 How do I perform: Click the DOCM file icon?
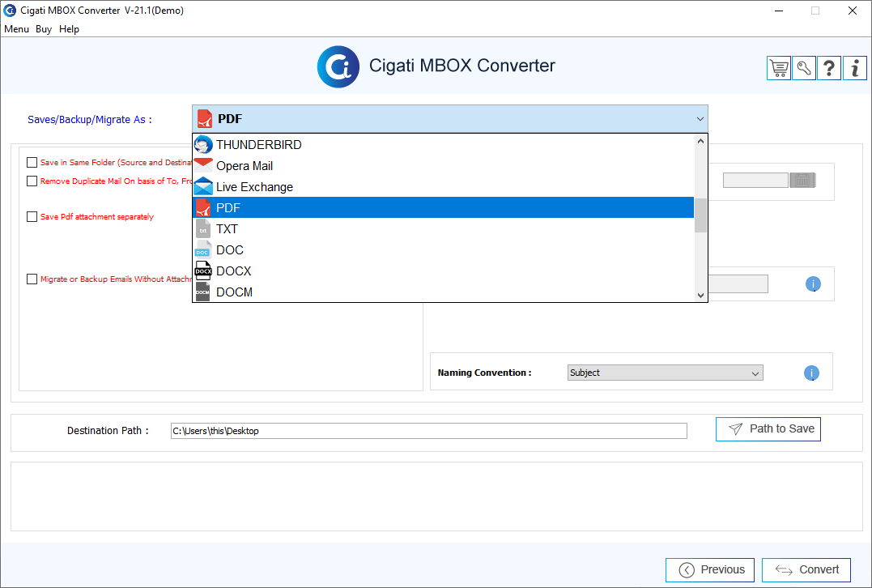tap(203, 292)
